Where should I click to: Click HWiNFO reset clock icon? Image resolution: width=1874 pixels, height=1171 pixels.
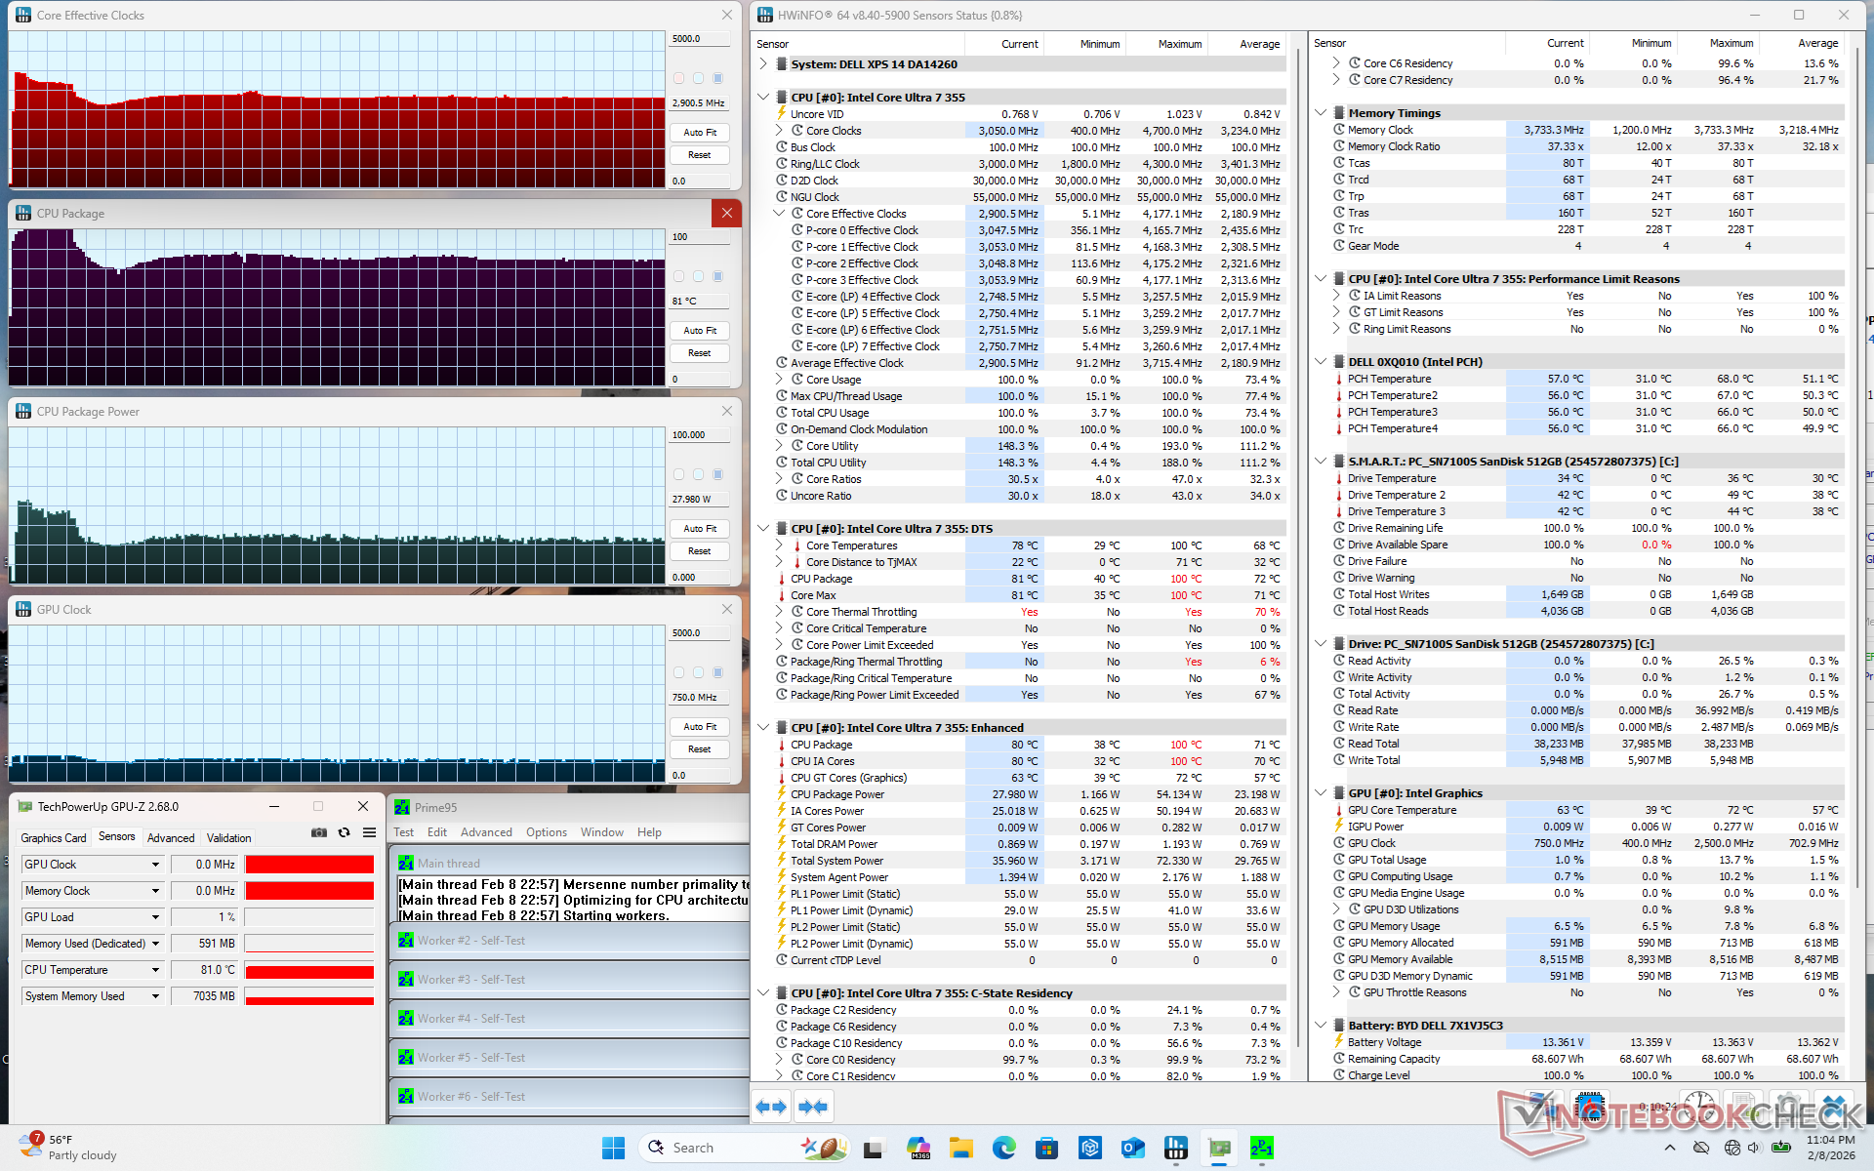(x=1699, y=1107)
